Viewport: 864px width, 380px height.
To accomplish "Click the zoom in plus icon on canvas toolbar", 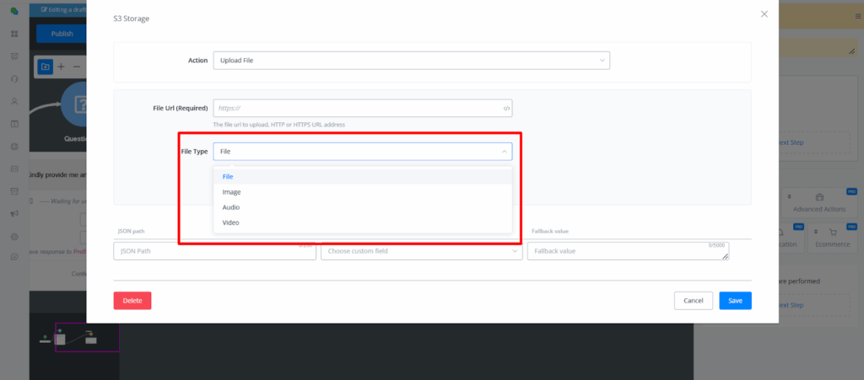I will [x=62, y=67].
